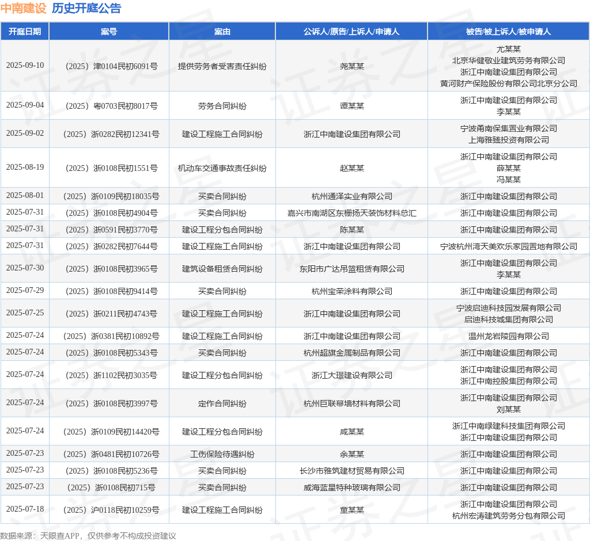Screen dimensions: 590x541
Task: Select case number (2025)浙0381民初10892号
Action: click(111, 336)
